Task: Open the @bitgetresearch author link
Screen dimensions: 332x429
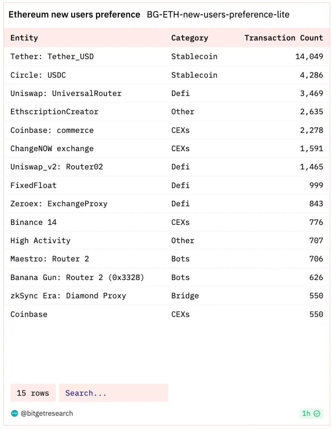Action: click(x=47, y=413)
